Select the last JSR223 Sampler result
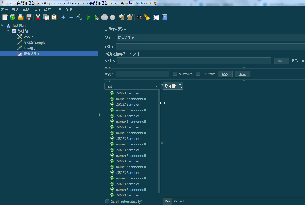305x205 pixels. click(127, 195)
